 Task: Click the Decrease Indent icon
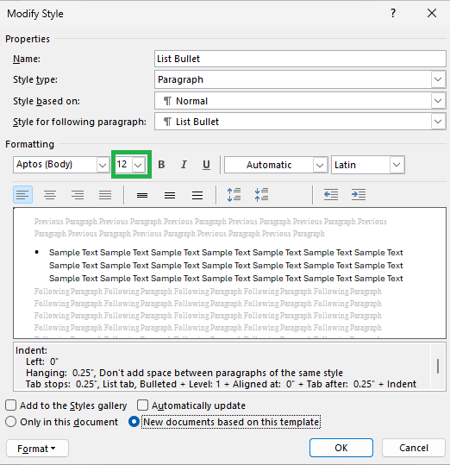point(331,195)
